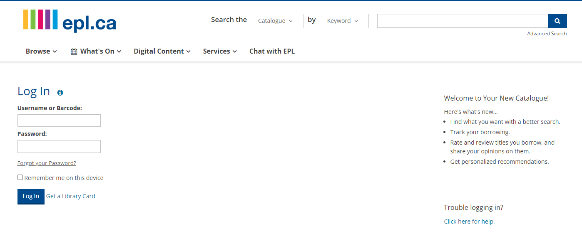Expand the What's On menu
Screen dimensions: 582x234
(x=96, y=51)
